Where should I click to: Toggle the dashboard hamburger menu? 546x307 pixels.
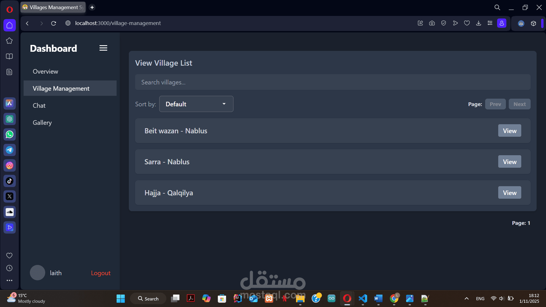[x=103, y=48]
